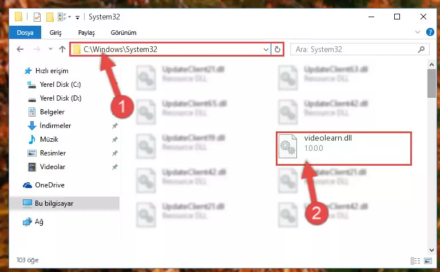The height and width of the screenshot is (272, 440).
Task: Open Quick Access Toolbar customize dropdown
Action: (x=77, y=18)
